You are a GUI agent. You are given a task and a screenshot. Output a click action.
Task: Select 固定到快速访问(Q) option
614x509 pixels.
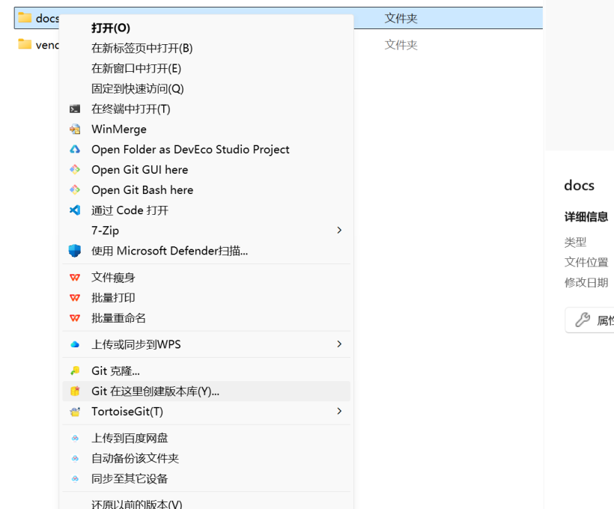coord(137,88)
